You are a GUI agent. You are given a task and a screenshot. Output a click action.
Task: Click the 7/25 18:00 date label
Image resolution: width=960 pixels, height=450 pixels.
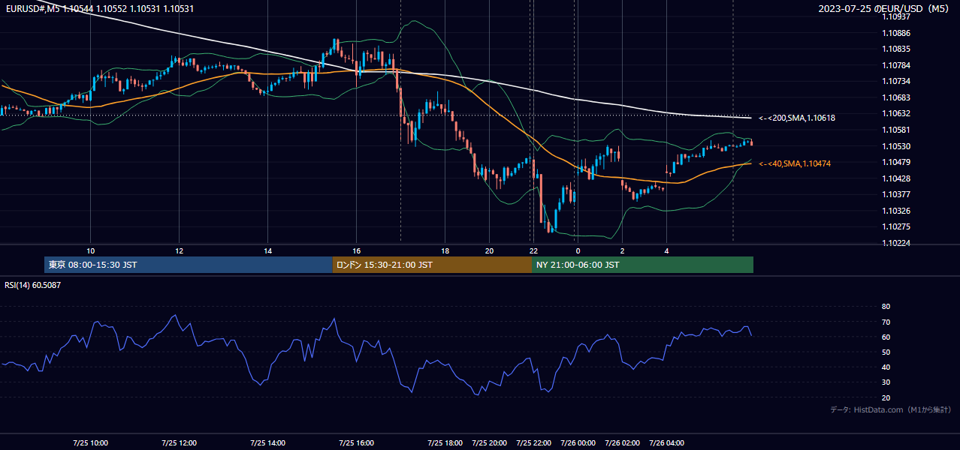pos(445,442)
